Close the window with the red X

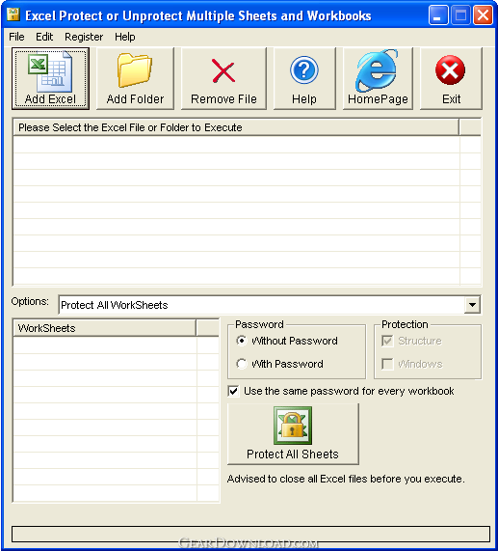[483, 15]
